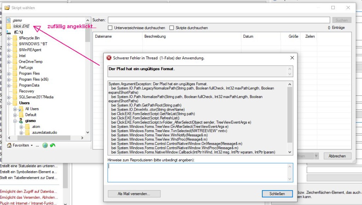The width and height of the screenshot is (362, 205).
Task: Select the C:\ drive icon
Action: coord(9,32)
